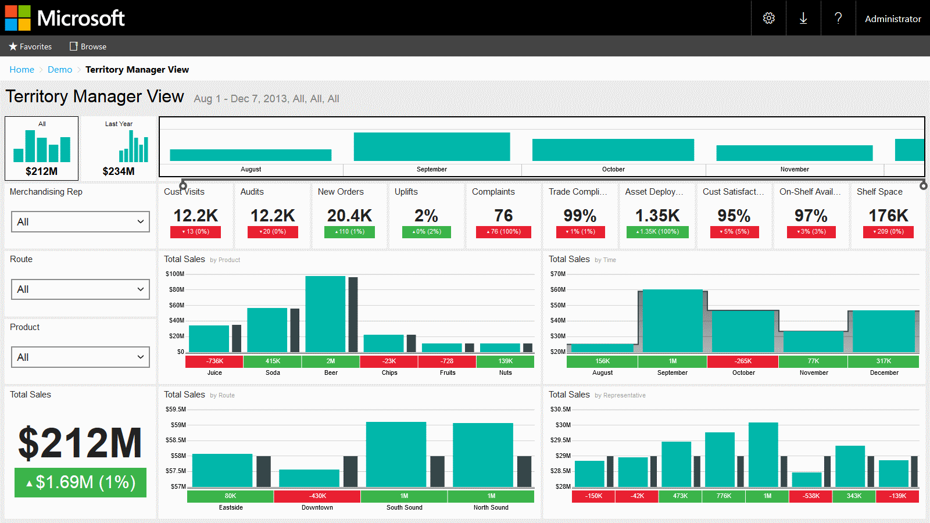Open the Shelf Space 176K card
930x523 pixels.
click(888, 216)
